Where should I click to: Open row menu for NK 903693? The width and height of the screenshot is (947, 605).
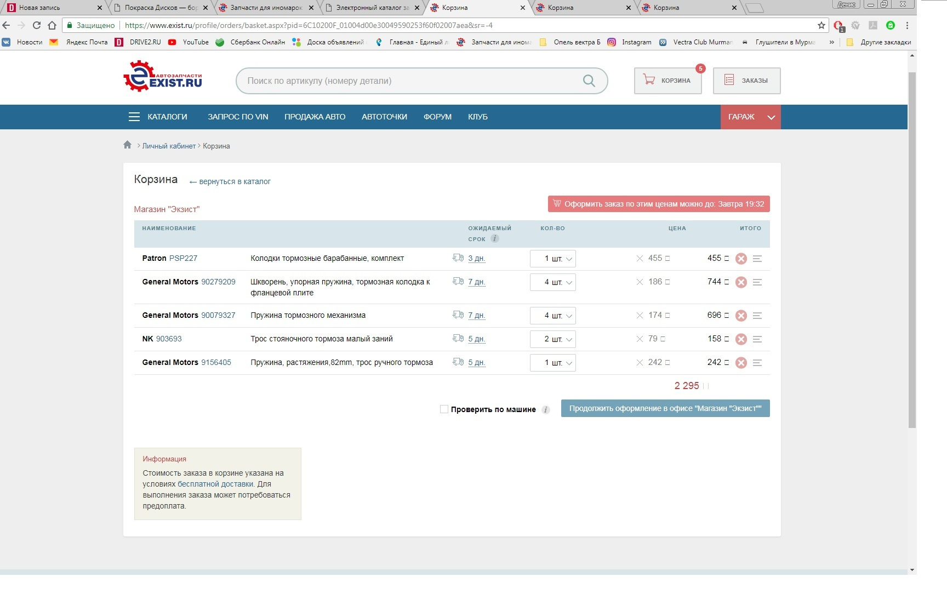tap(757, 339)
